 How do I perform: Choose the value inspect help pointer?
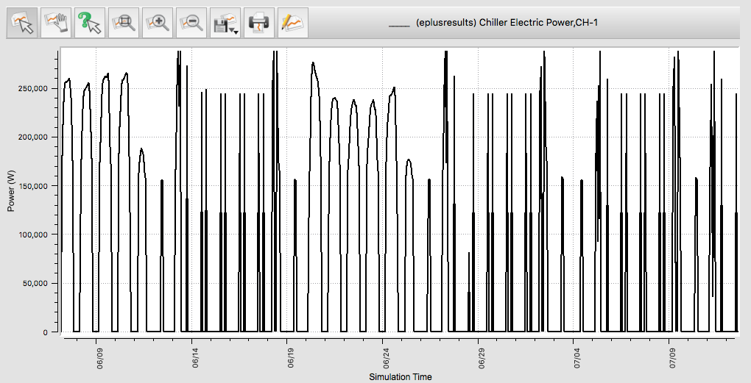coord(90,23)
